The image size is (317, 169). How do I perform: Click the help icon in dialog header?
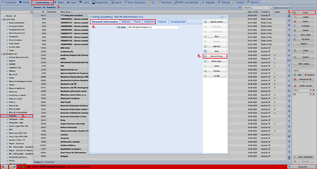(x=222, y=17)
